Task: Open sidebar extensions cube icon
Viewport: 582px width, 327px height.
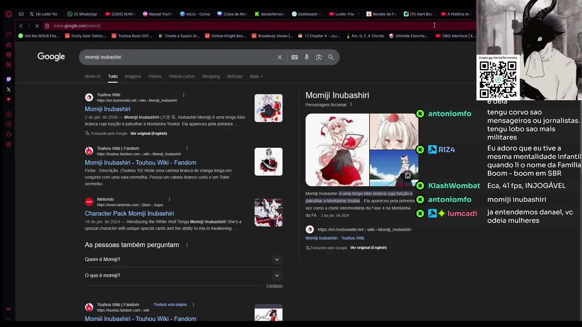Action: coord(8,134)
